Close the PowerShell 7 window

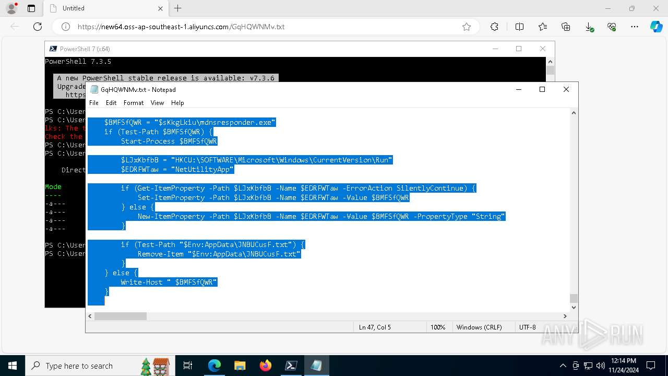coord(543,49)
